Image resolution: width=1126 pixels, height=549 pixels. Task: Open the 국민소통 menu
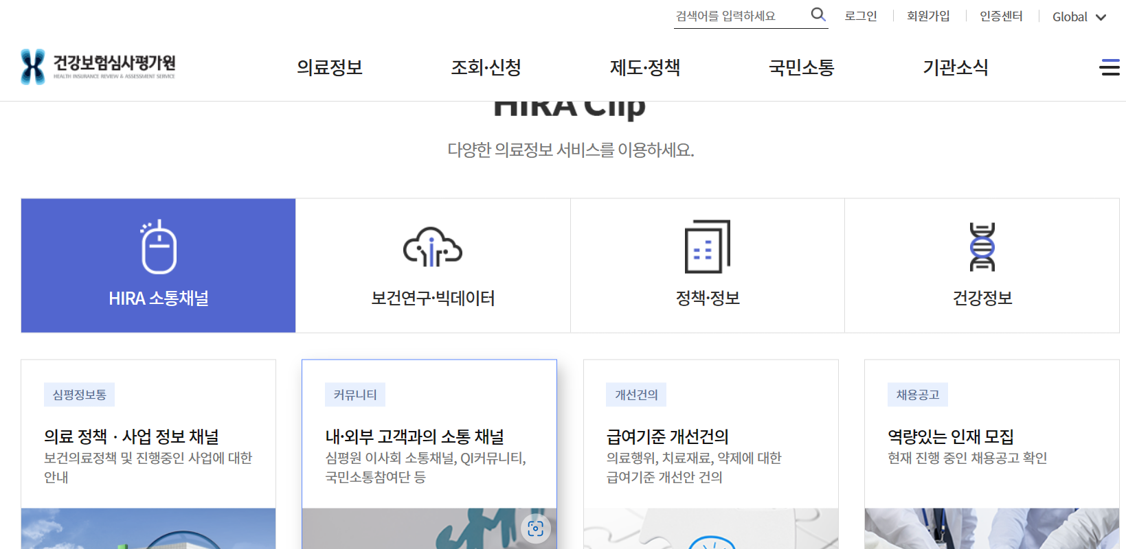pos(801,67)
